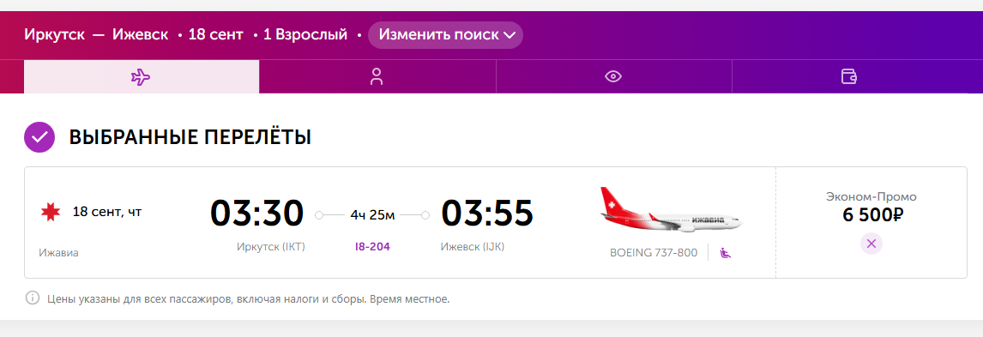Click the chevron next to Изменить поиск
Screen dimensions: 983x337
[x=509, y=36]
